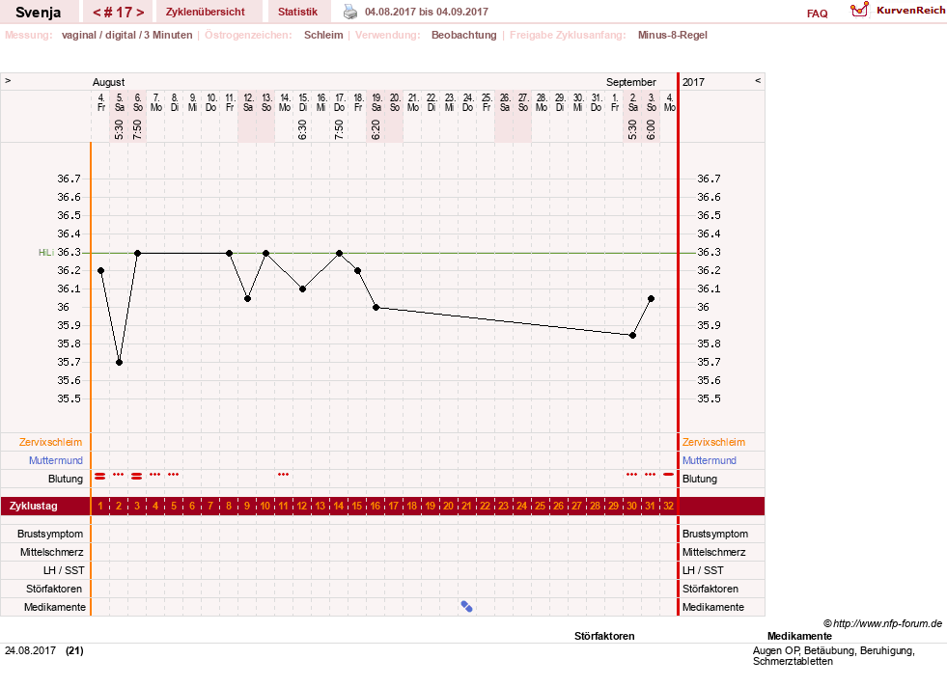Click the Minus-8-Regel setting text
947x687 pixels.
672,35
